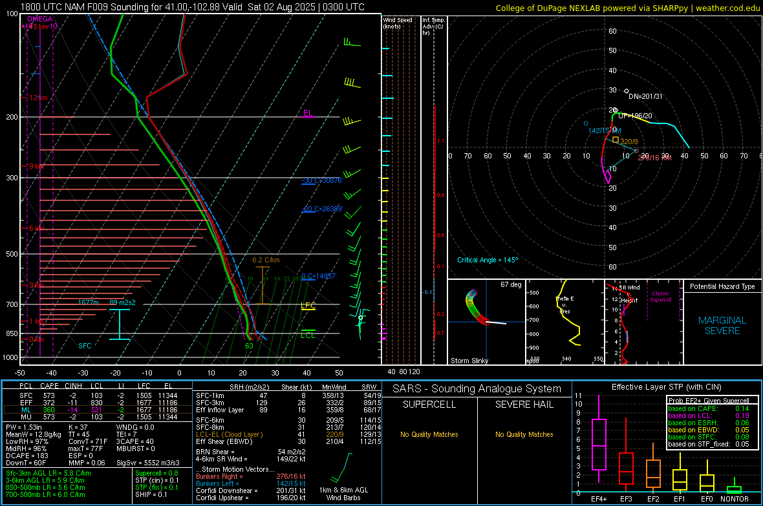The image size is (763, 506).
Task: Click the '1km & 6km AGL Wind Barbs' caption
Action: 343,494
